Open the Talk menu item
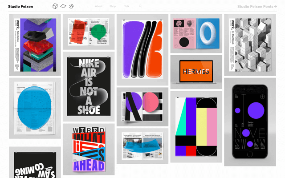 click(126, 6)
